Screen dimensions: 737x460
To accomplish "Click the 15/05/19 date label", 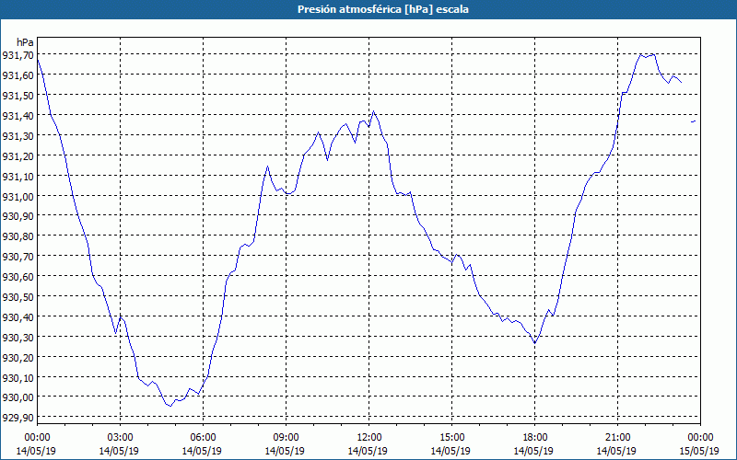I will (x=699, y=451).
